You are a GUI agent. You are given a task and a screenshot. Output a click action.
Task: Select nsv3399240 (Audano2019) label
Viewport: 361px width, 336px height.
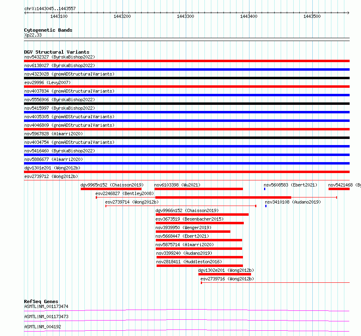(184, 253)
